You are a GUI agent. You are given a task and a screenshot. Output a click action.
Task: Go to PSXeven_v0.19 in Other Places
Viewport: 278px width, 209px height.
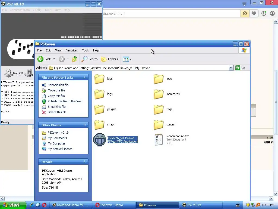click(55, 133)
